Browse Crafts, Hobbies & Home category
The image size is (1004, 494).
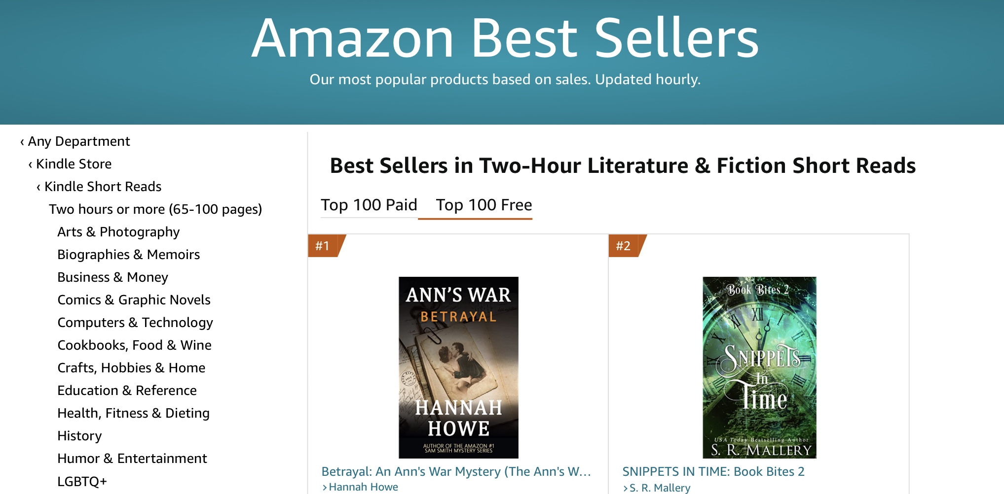(131, 368)
